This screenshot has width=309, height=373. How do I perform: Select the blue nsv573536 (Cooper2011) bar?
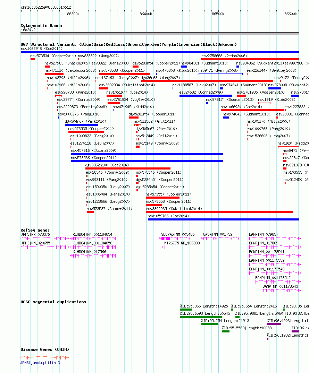pyautogui.click(x=147, y=161)
